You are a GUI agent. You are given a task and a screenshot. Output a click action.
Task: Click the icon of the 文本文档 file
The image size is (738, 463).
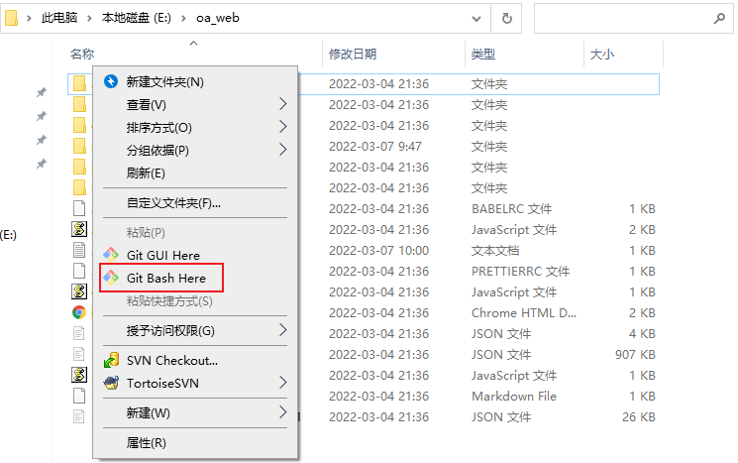click(x=79, y=250)
